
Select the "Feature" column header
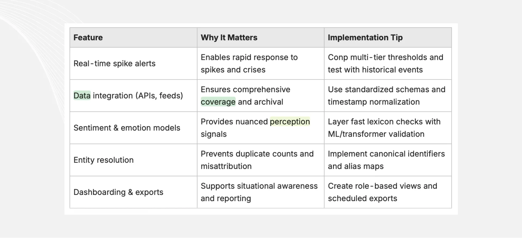tap(133, 37)
